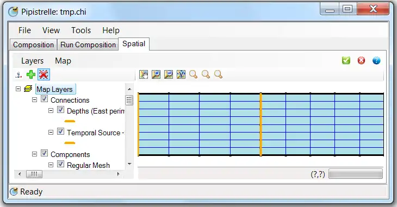
Task: Click the tree horizontal scroll left arrow
Action: pyautogui.click(x=20, y=174)
